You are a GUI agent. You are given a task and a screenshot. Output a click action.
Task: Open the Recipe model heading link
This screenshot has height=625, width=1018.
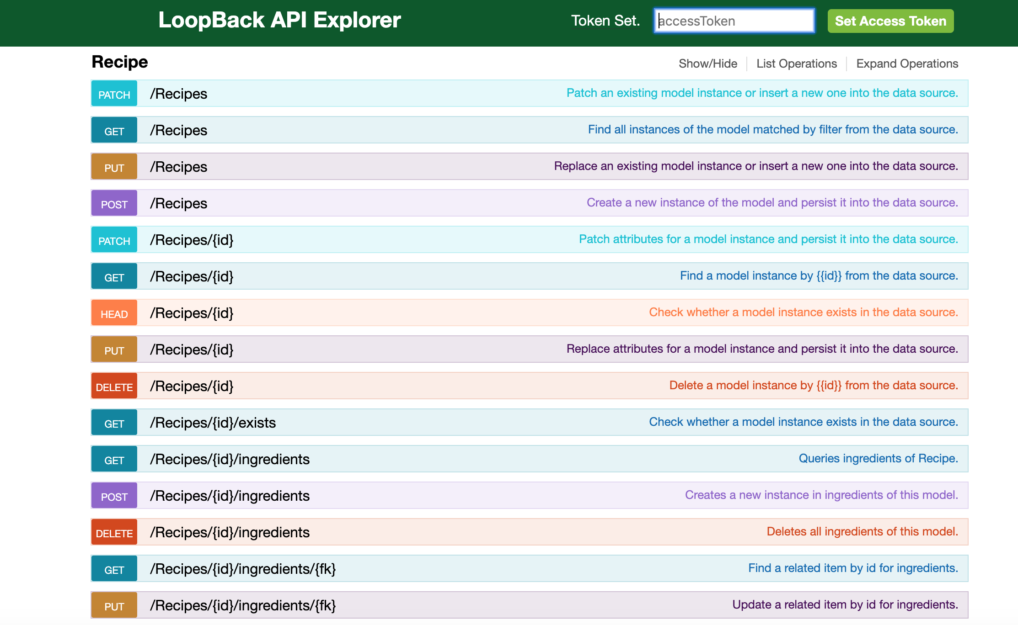120,62
